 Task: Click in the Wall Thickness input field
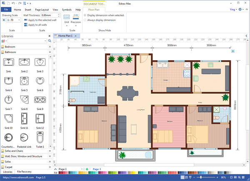(50, 15)
